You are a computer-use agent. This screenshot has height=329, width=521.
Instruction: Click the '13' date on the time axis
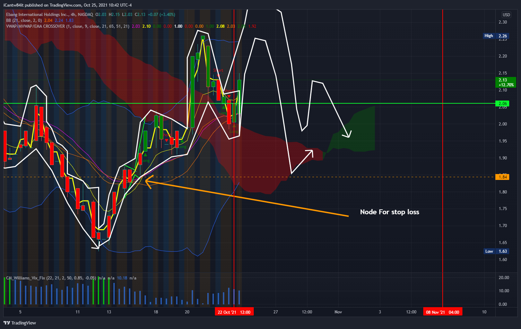pos(109,312)
